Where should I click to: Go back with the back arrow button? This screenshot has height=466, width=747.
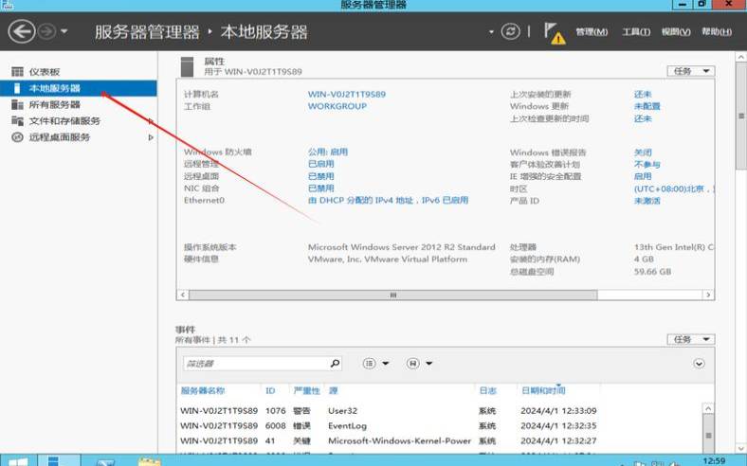pyautogui.click(x=22, y=32)
